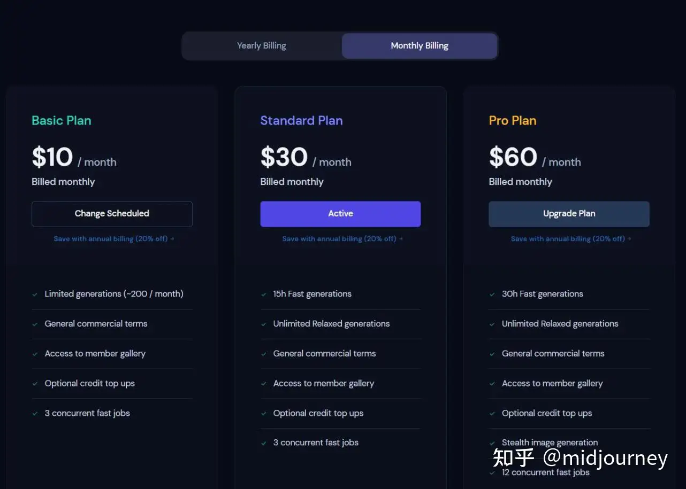The height and width of the screenshot is (489, 686).
Task: Select the Basic Plan heading
Action: point(62,121)
